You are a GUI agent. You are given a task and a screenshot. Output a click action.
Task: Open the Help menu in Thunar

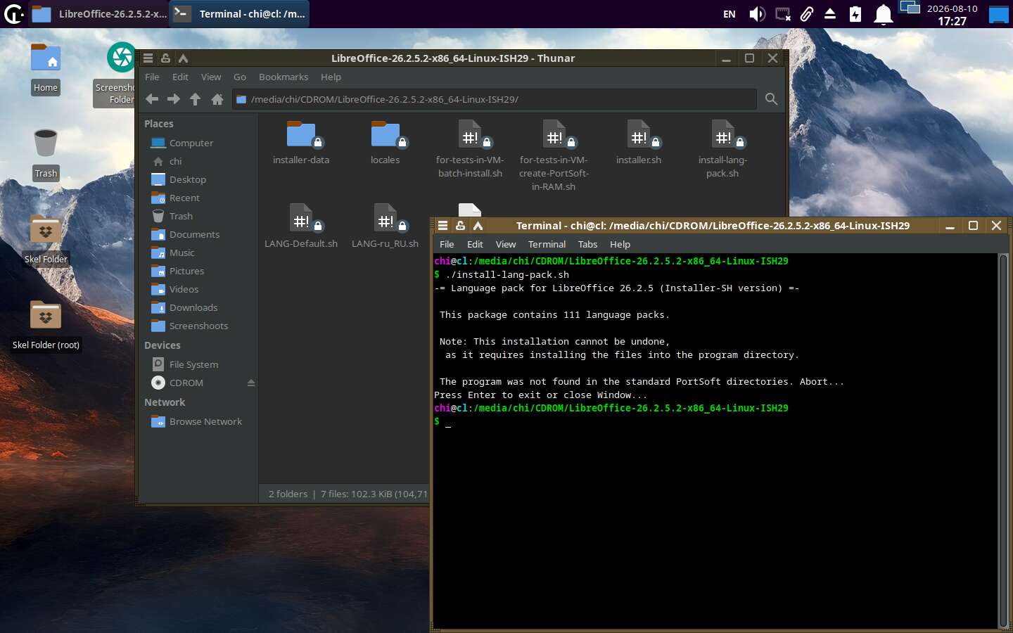coord(331,77)
